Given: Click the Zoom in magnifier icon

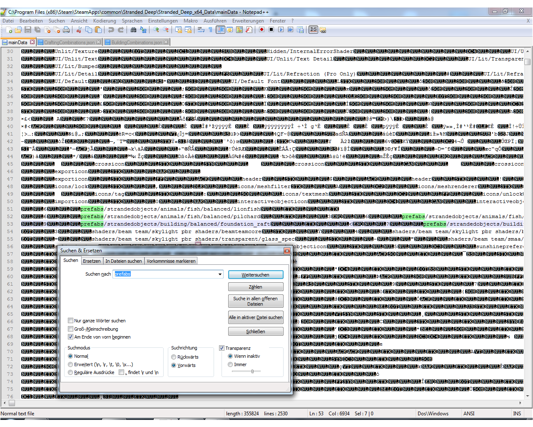Looking at the screenshot, I should click(156, 30).
